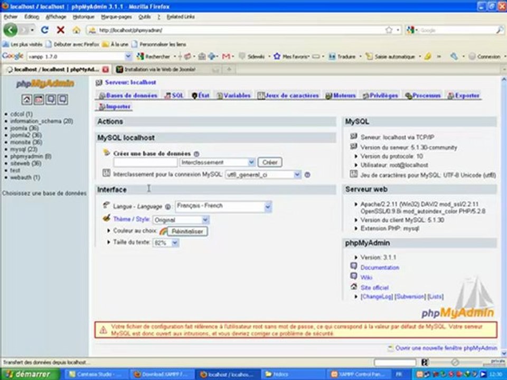Open the Exporter tab
The height and width of the screenshot is (380, 507).
pyautogui.click(x=463, y=96)
